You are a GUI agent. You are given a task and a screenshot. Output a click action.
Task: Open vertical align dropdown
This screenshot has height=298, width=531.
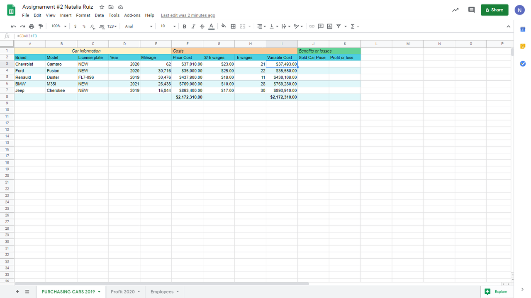pyautogui.click(x=274, y=26)
